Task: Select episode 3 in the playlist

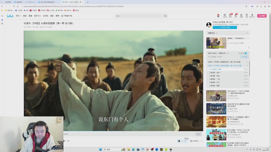Action: coord(228,76)
